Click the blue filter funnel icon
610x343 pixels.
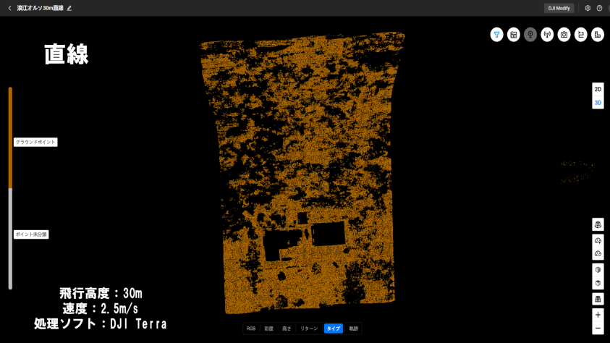pos(496,35)
